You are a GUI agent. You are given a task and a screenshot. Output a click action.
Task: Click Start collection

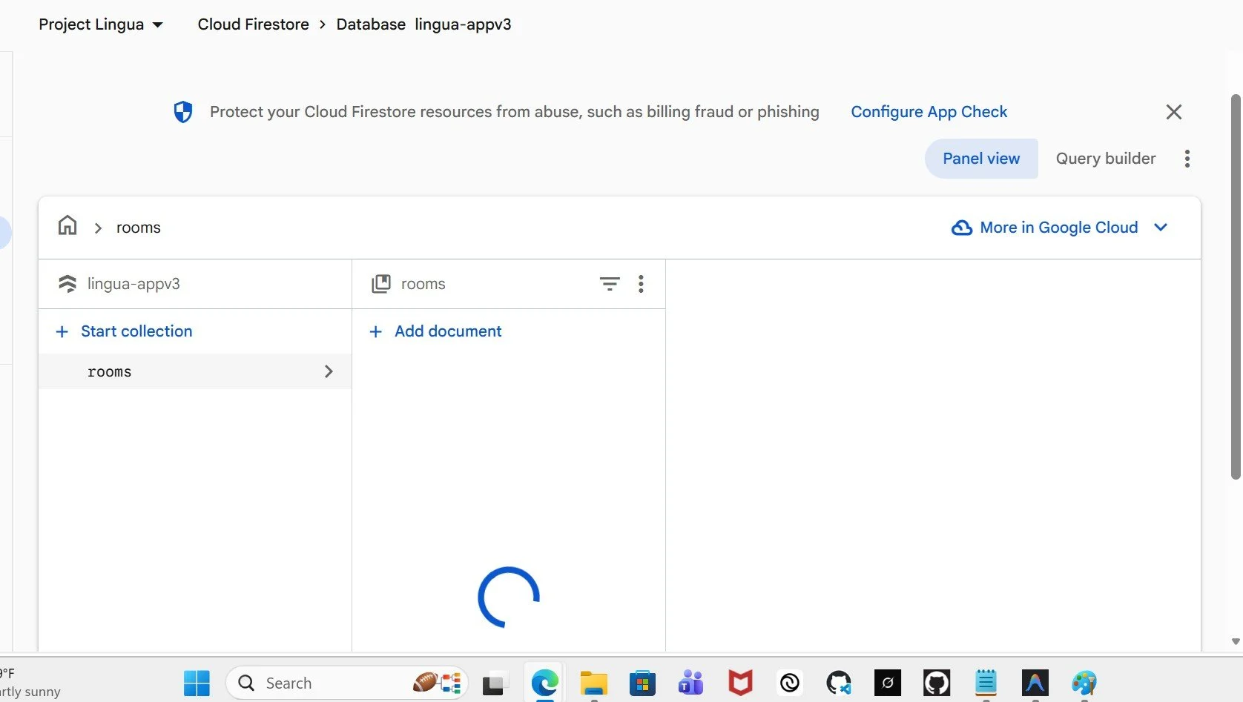[x=124, y=331]
